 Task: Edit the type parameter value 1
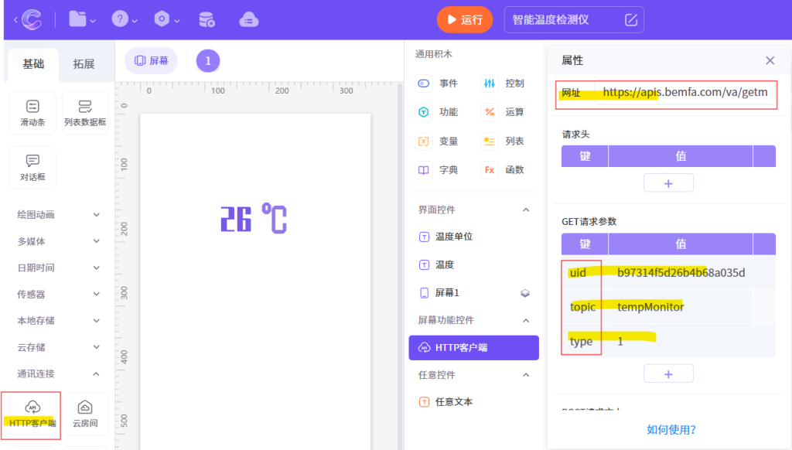[681, 342]
